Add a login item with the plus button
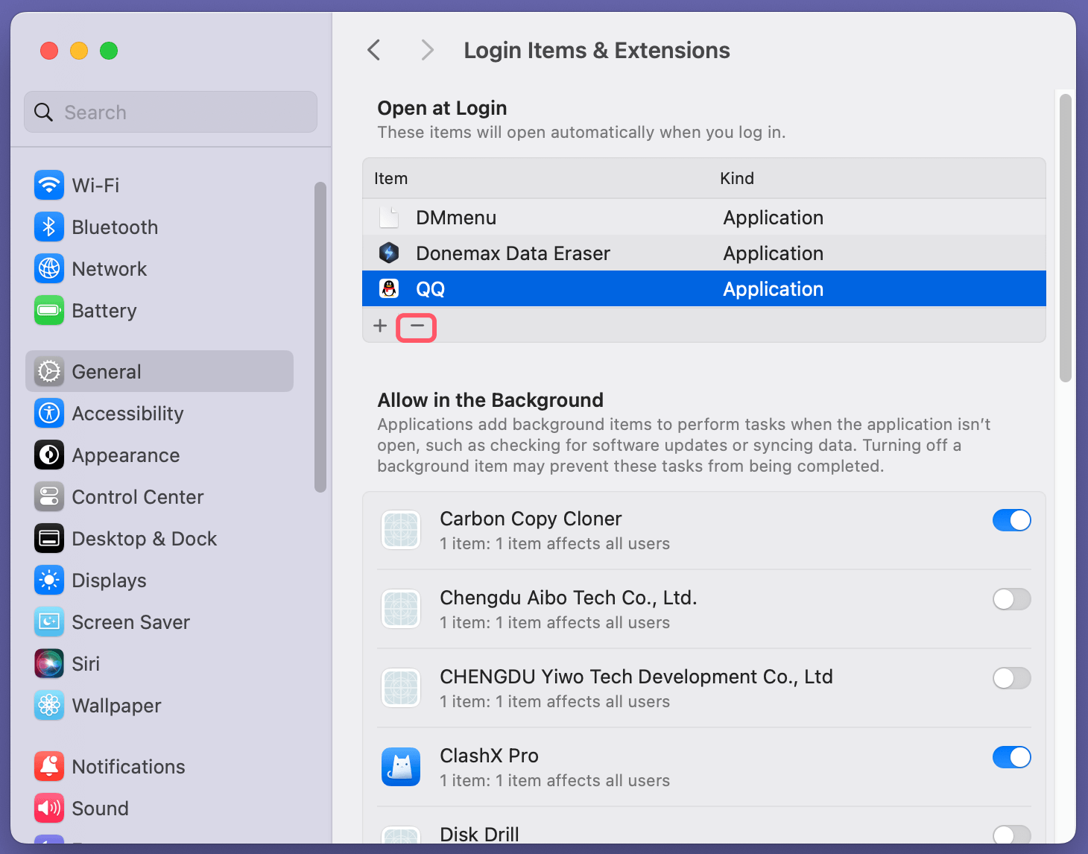Viewport: 1088px width, 854px height. (380, 326)
